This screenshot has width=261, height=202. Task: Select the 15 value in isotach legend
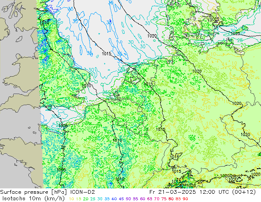(x=78, y=199)
